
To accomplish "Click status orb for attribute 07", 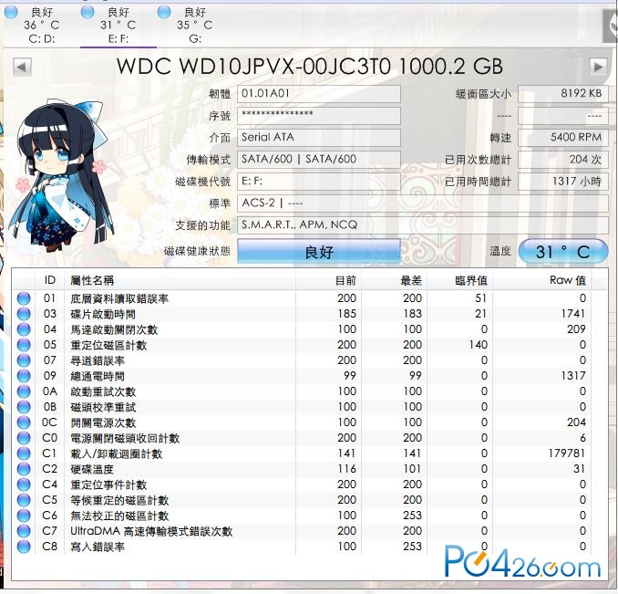I will coord(24,360).
